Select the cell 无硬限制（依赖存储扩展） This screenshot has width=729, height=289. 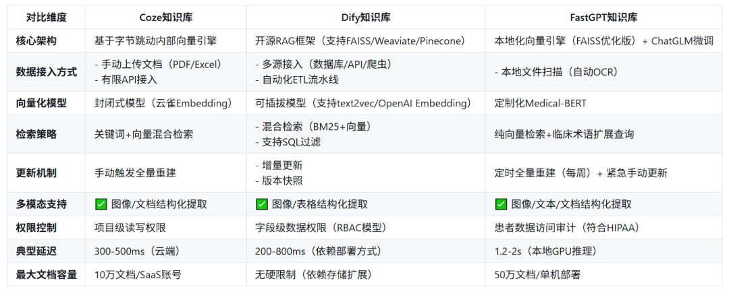click(x=367, y=275)
